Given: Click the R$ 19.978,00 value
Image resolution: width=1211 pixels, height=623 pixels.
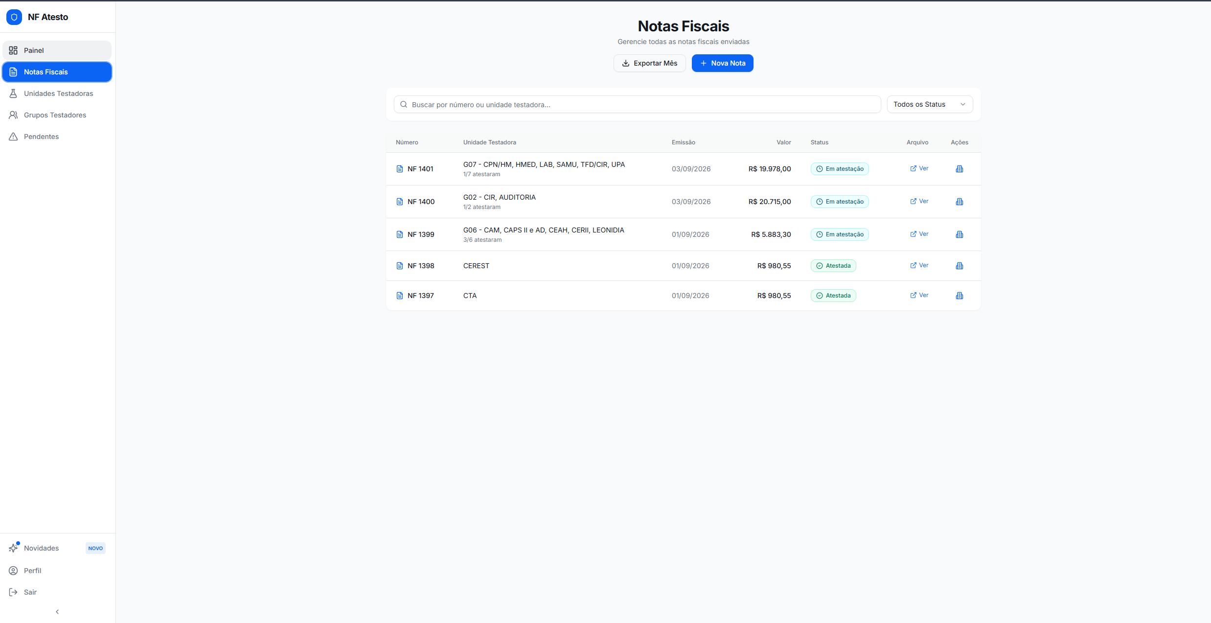Looking at the screenshot, I should [x=770, y=169].
